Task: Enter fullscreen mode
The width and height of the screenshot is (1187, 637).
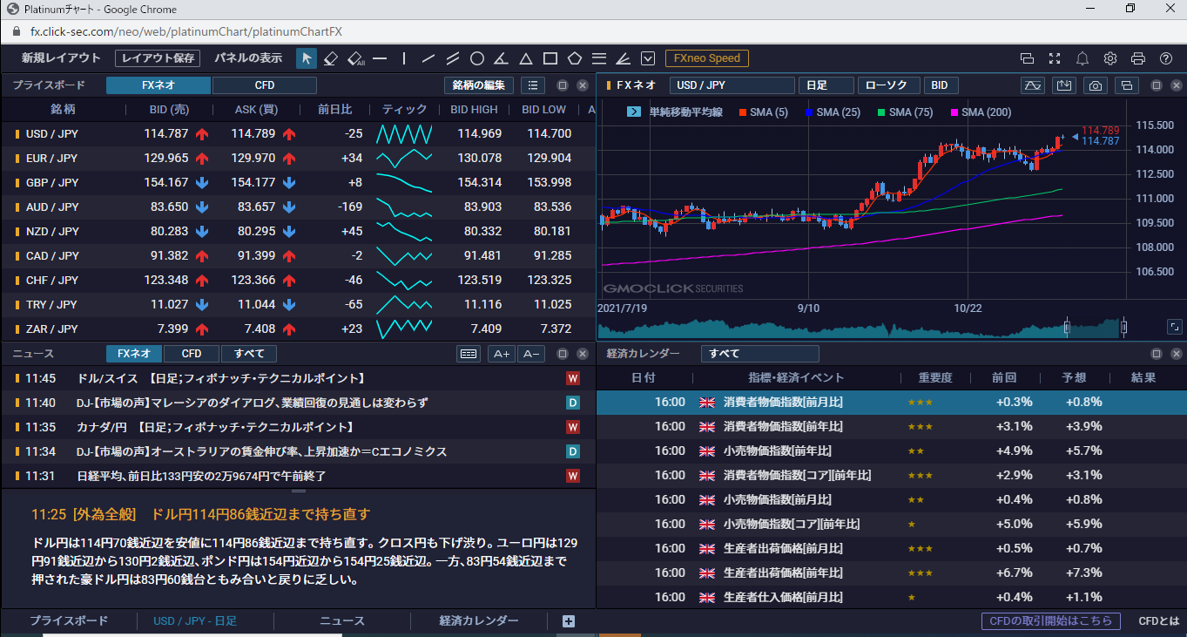Action: pyautogui.click(x=1055, y=58)
